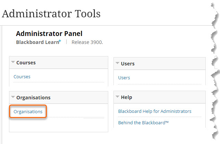Click the Help module heading
The height and width of the screenshot is (144, 220).
126,97
